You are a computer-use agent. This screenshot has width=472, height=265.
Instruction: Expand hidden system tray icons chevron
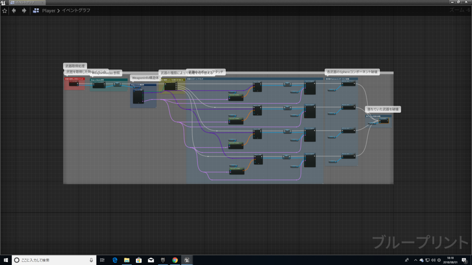point(416,260)
